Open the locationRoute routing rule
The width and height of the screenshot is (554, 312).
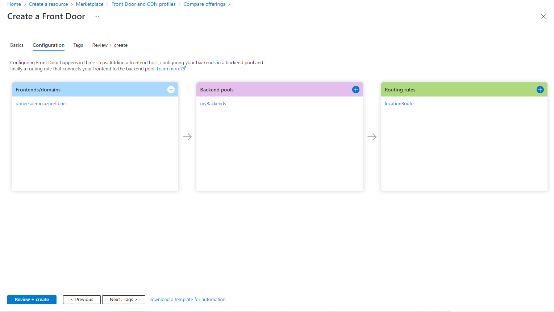(x=399, y=104)
